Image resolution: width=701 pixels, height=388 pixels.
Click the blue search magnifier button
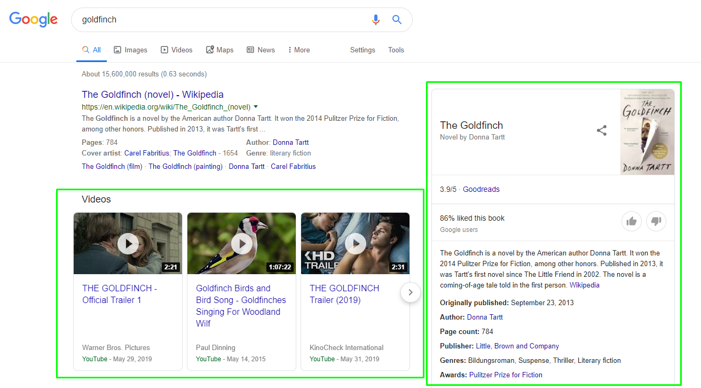(x=397, y=20)
